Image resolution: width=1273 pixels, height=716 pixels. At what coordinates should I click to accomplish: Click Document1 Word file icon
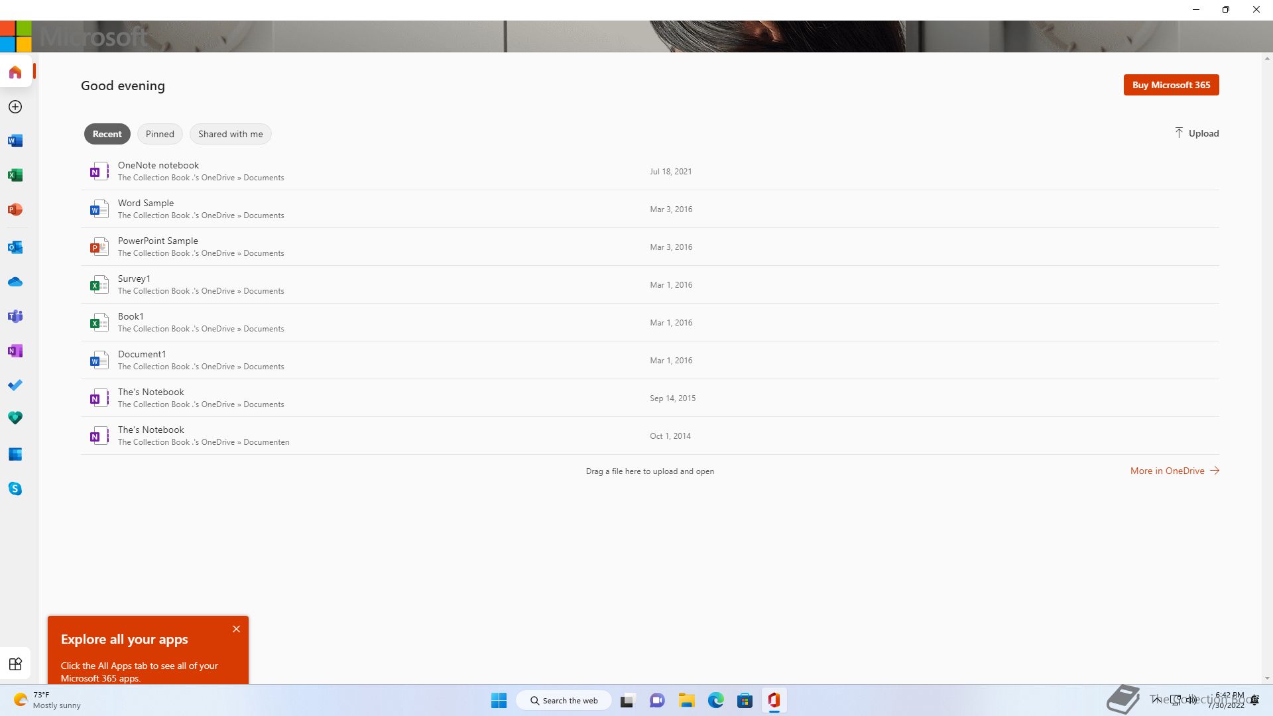click(99, 360)
